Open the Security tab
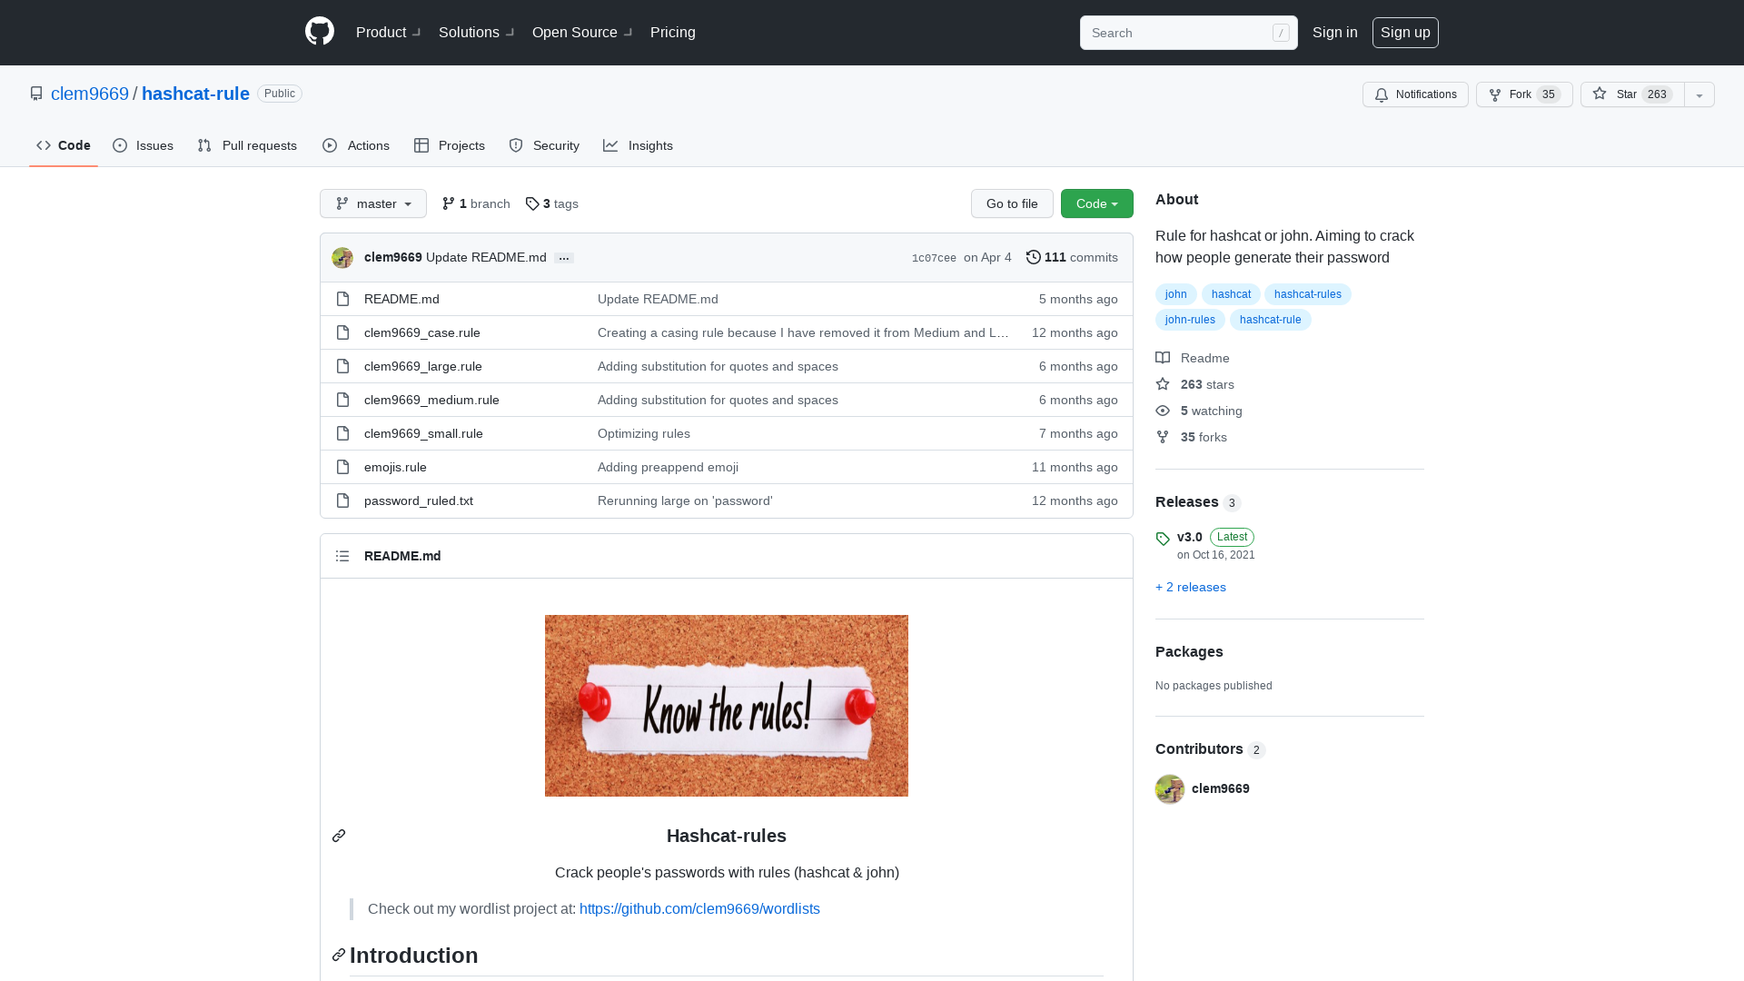 (544, 145)
